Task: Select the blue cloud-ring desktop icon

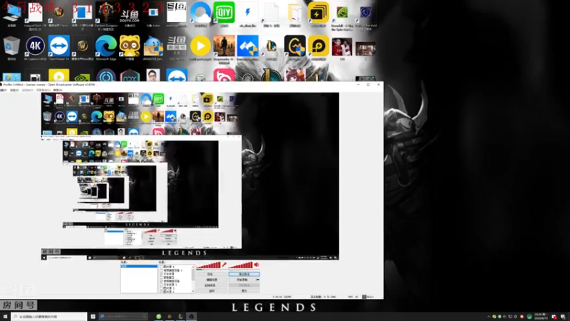Action: [x=200, y=14]
